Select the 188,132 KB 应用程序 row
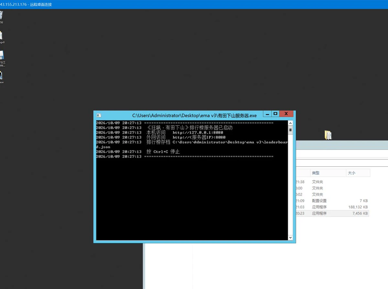 tap(332, 207)
